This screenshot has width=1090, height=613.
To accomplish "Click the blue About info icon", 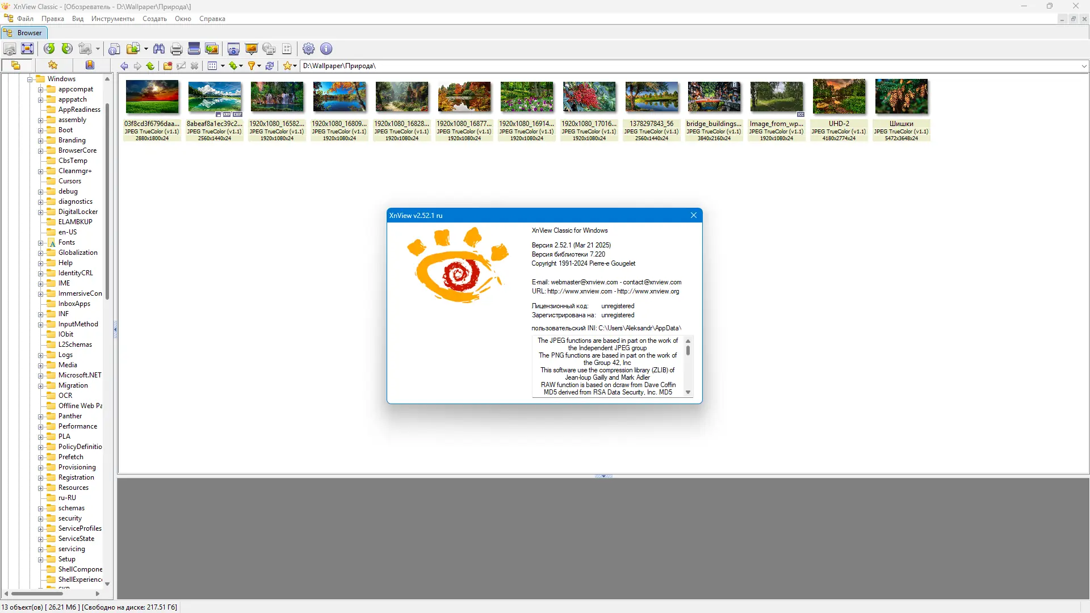I will coord(326,49).
